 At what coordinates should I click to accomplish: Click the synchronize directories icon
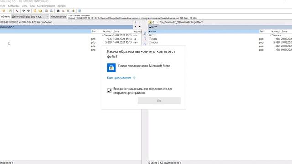[68, 11]
